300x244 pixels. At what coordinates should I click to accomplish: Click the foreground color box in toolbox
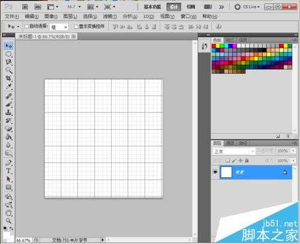pos(7,235)
